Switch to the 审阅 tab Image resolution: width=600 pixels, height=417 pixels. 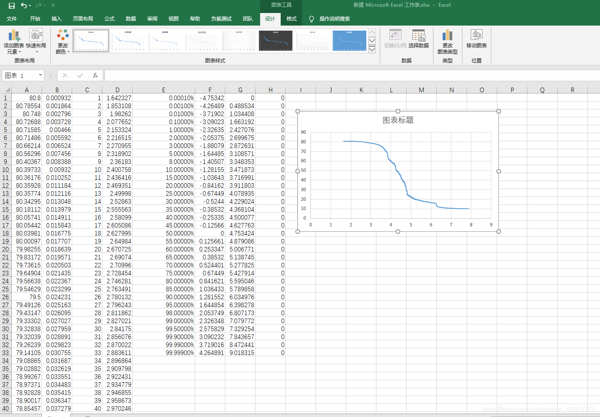(152, 19)
